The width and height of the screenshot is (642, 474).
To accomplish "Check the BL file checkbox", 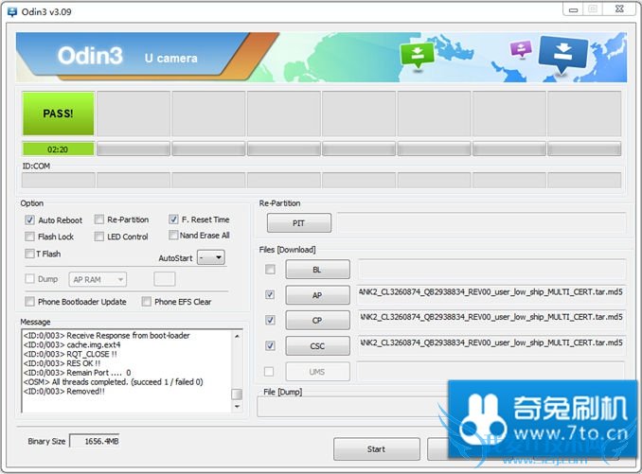I will (270, 270).
